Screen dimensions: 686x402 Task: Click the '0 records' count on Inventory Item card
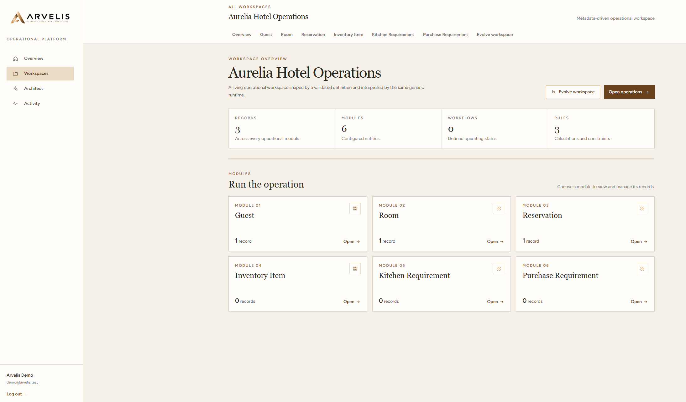click(245, 301)
